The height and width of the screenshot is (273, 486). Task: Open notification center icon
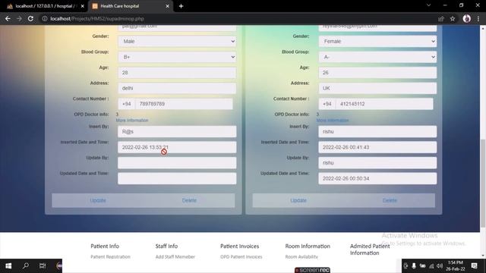pos(474,265)
